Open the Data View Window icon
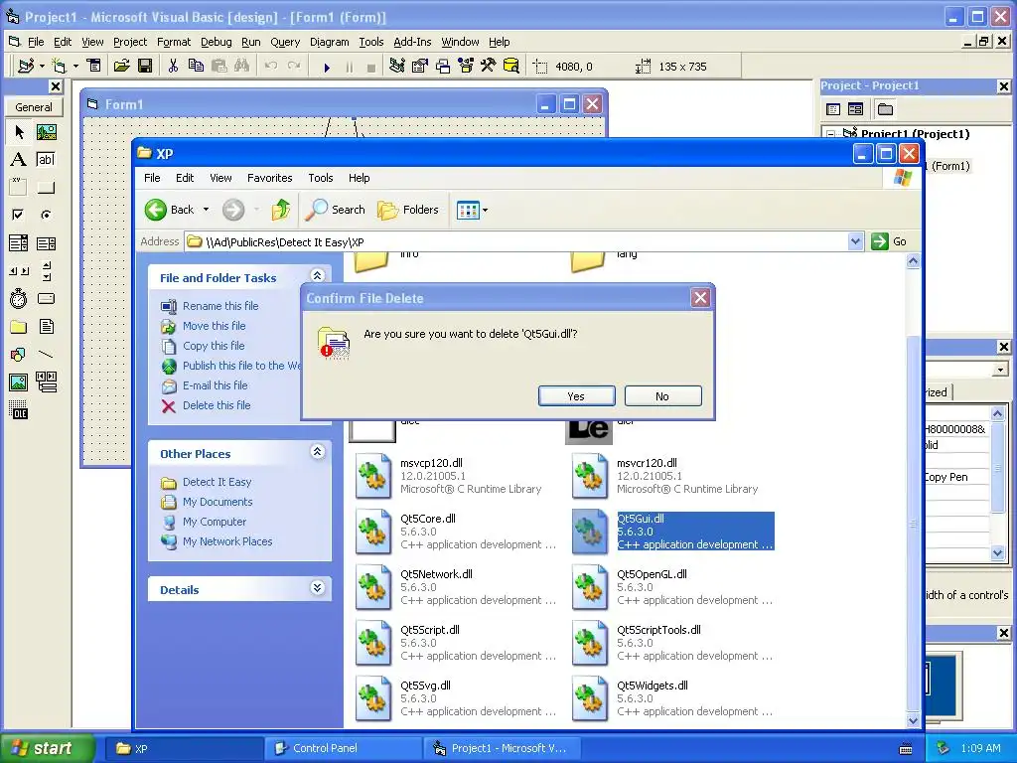Image resolution: width=1017 pixels, height=763 pixels. click(x=511, y=66)
